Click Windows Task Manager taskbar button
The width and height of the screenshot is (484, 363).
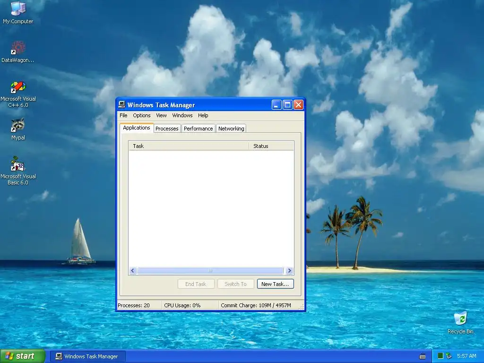(x=88, y=356)
